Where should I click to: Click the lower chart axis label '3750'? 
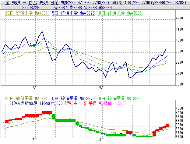click(x=179, y=133)
